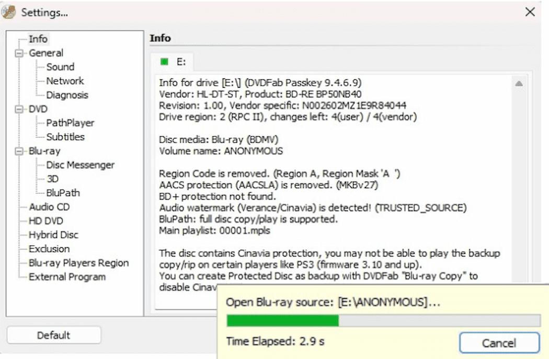The image size is (549, 359).
Task: Open the Blu-ray Players Region settings
Action: (x=79, y=263)
